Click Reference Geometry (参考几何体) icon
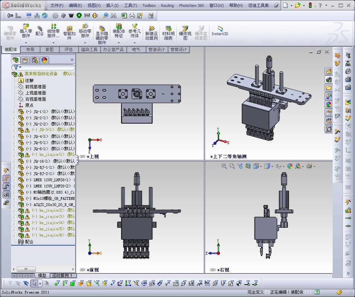The height and width of the screenshot is (297, 355). pos(135,31)
